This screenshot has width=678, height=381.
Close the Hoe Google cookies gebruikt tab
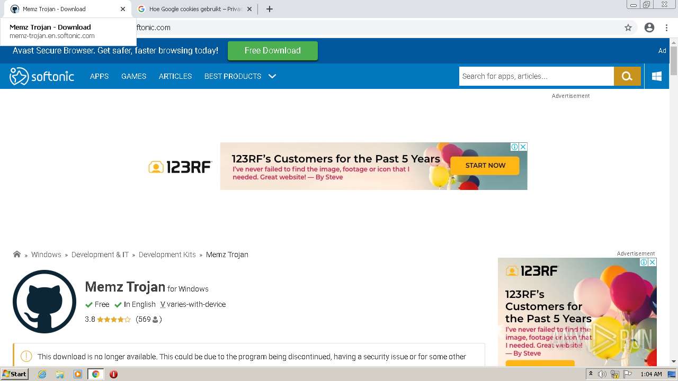(249, 9)
